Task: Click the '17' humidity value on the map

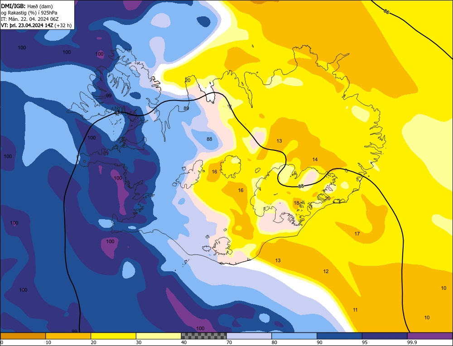Action: click(x=357, y=234)
